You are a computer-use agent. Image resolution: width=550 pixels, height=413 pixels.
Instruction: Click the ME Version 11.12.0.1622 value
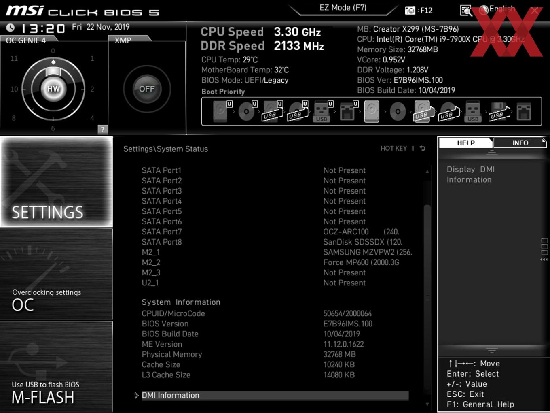[x=343, y=344]
